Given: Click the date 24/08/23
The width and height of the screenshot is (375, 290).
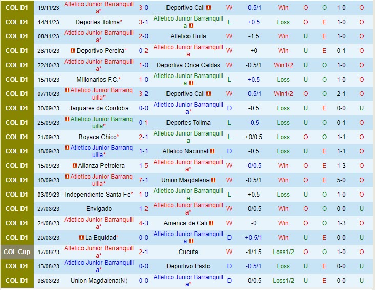Looking at the screenshot, I should [48, 223].
